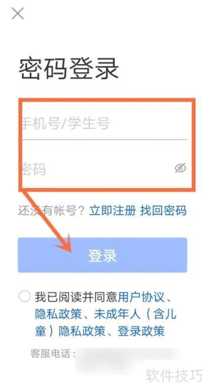The image size is (205, 391).
Task: Open the 用户协议 link
Action: [x=141, y=297]
